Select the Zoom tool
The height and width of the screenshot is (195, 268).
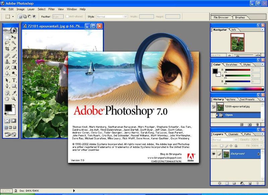click(x=14, y=99)
